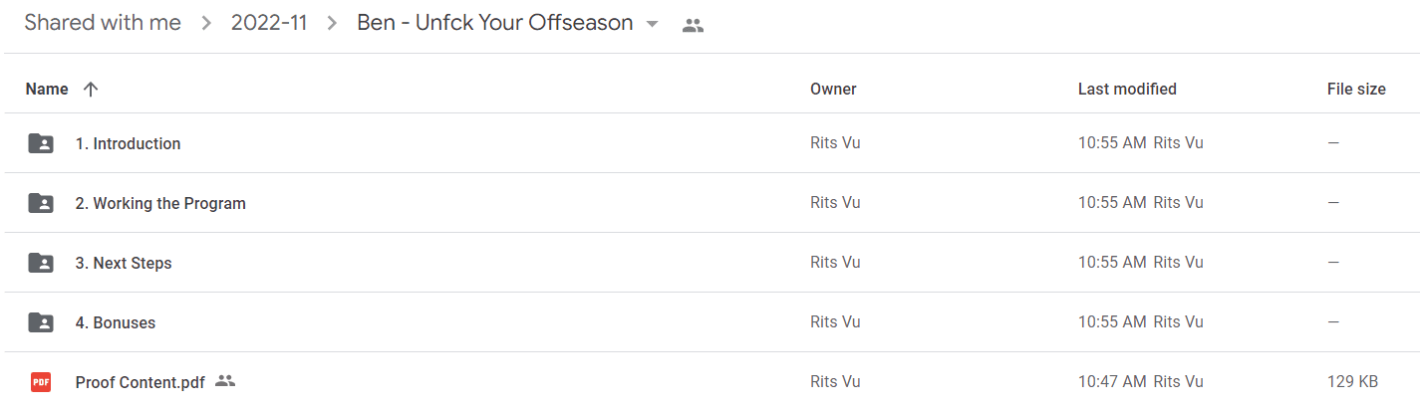
Task: Click the red PDF icon for Proof Content
Action: [41, 381]
